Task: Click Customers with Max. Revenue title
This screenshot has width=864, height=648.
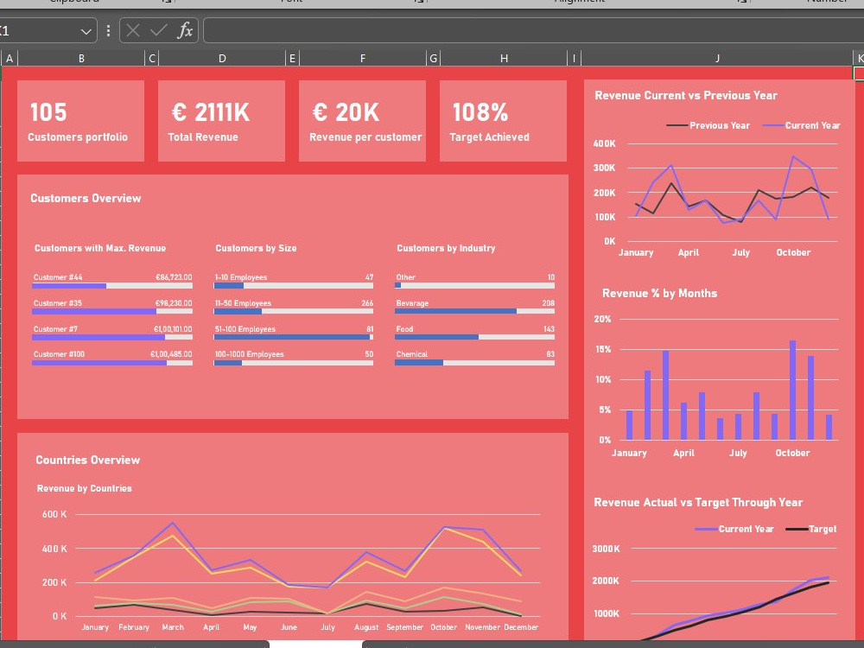Action: (99, 248)
